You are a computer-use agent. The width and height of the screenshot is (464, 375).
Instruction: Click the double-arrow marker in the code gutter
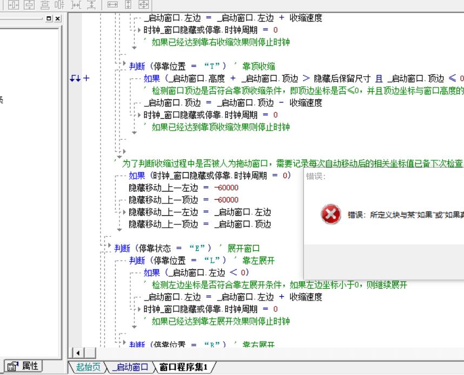pos(75,79)
